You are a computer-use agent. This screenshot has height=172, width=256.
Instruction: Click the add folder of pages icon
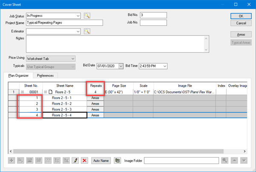pos(20,160)
